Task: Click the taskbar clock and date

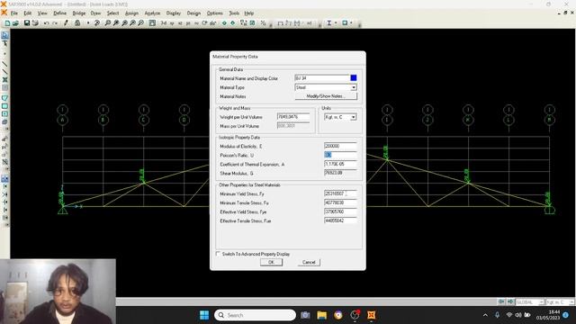Action: coord(548,315)
